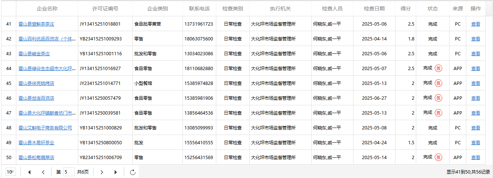Open the page size dropdown showing 10
This screenshot has width=493, height=178.
click(11, 172)
